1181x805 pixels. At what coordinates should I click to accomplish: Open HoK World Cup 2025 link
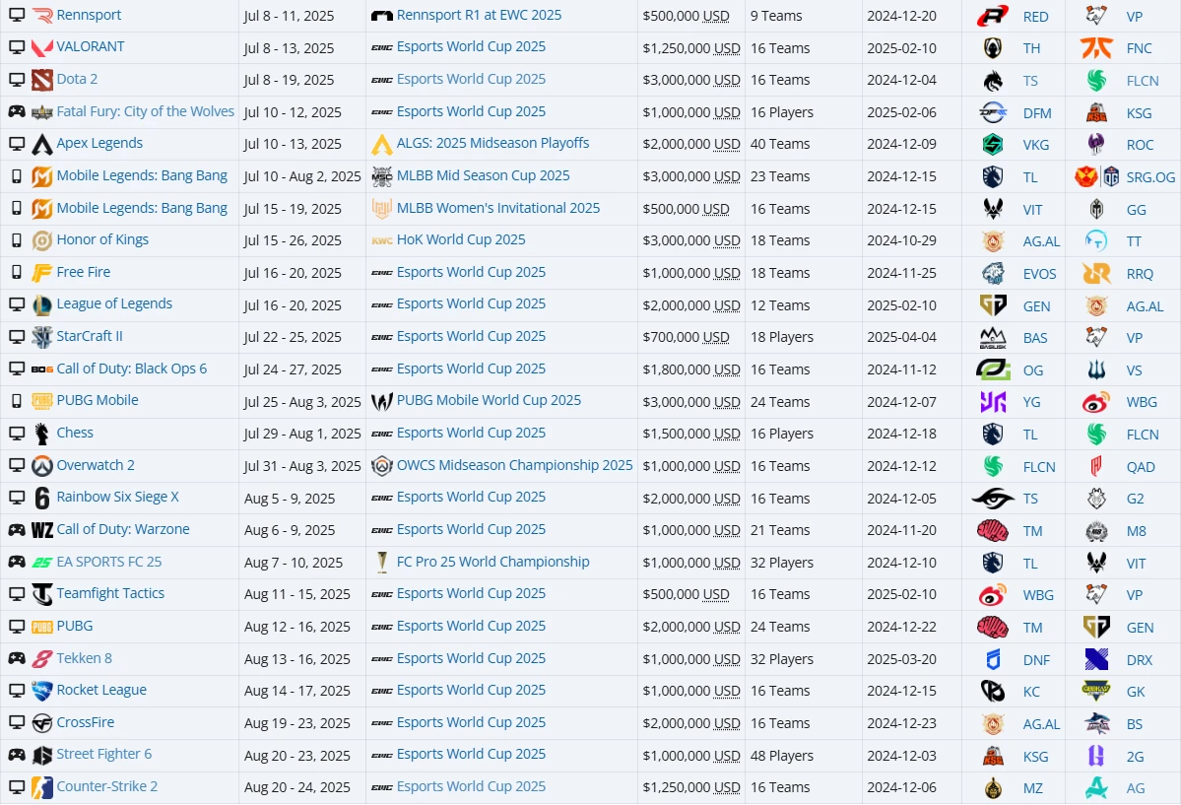[461, 239]
